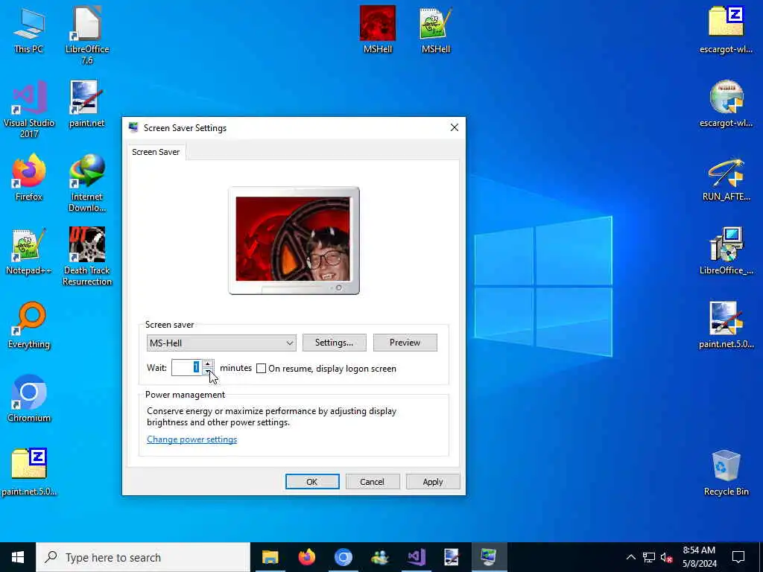This screenshot has width=763, height=572.
Task: Enable On resume, display logon screen
Action: coord(262,368)
